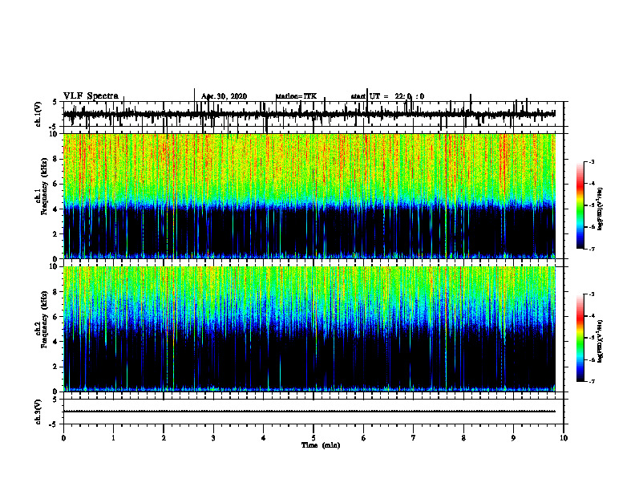Click the time axis tick label "2"
Image resolution: width=635 pixels, height=491 pixels.
coord(164,438)
